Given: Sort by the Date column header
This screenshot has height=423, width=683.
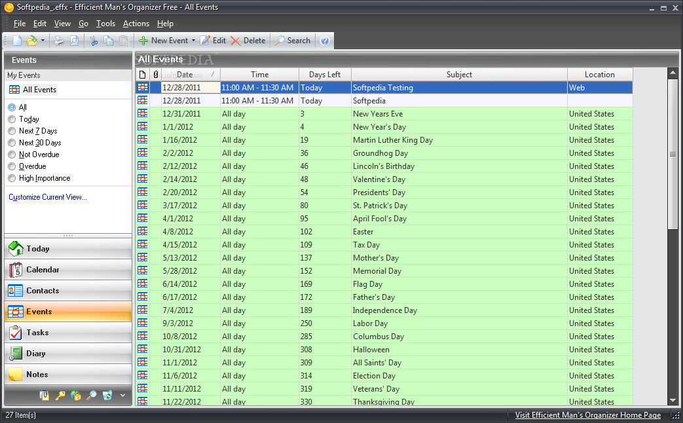Looking at the screenshot, I should 191,75.
